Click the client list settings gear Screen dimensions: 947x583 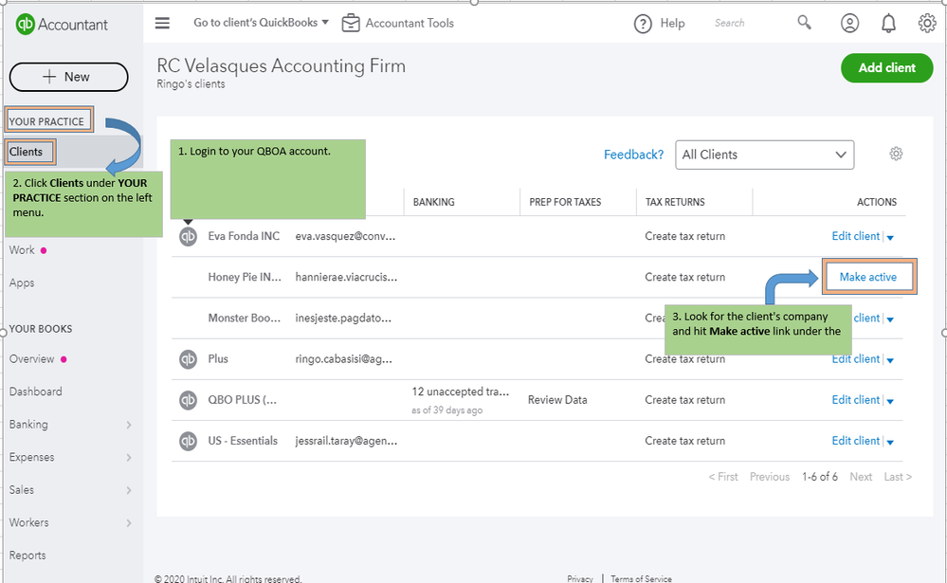tap(896, 155)
